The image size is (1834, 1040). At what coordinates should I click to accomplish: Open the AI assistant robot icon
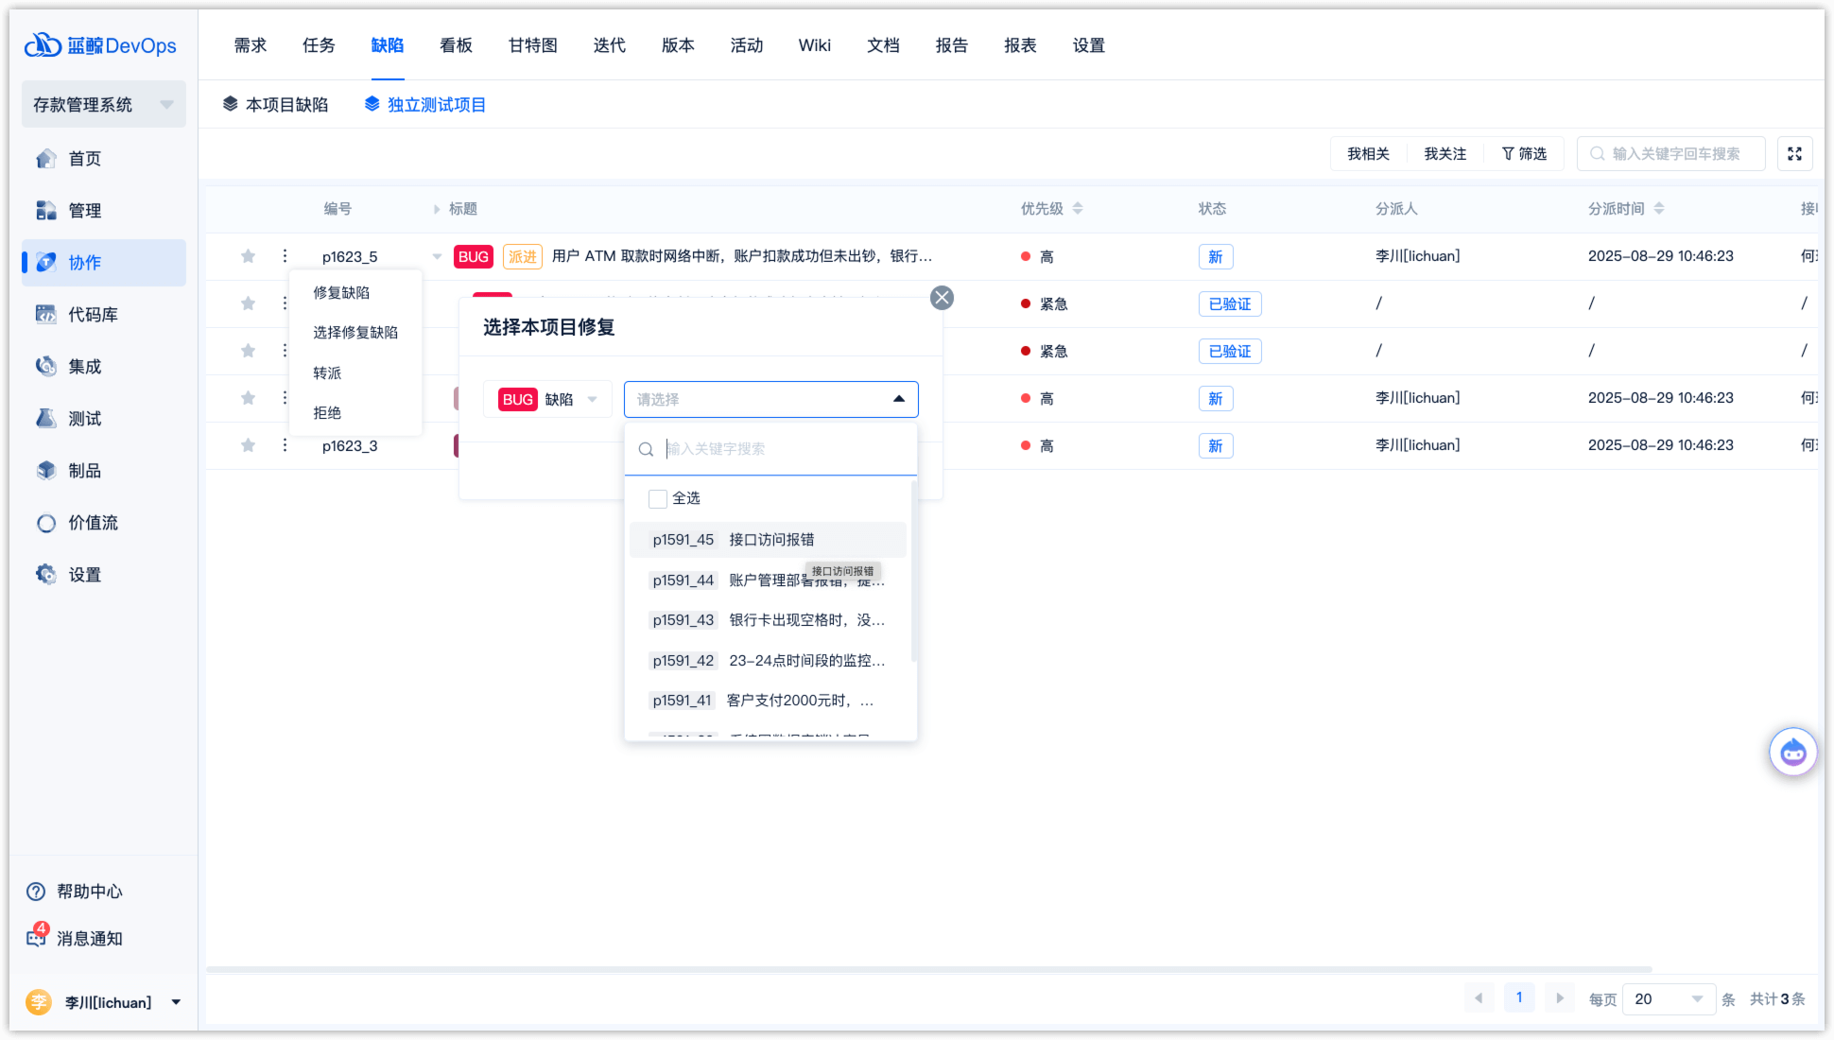click(1792, 753)
